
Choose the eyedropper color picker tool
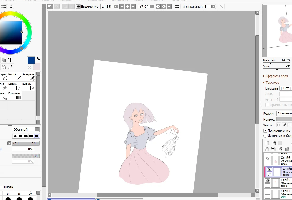(11, 67)
